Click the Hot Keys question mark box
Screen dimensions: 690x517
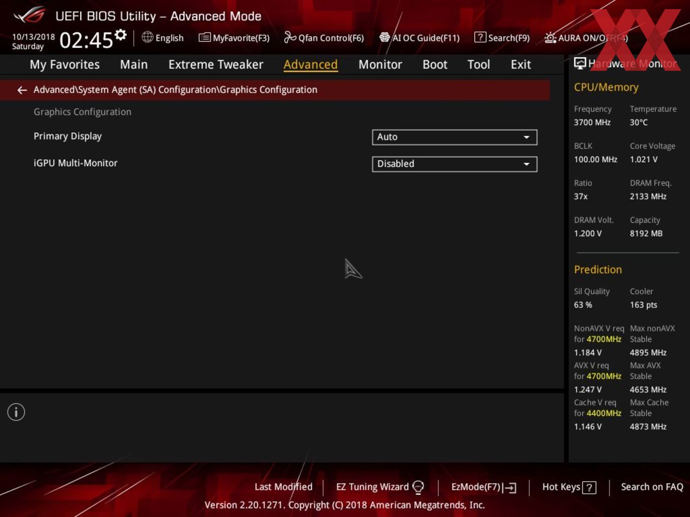tap(589, 488)
